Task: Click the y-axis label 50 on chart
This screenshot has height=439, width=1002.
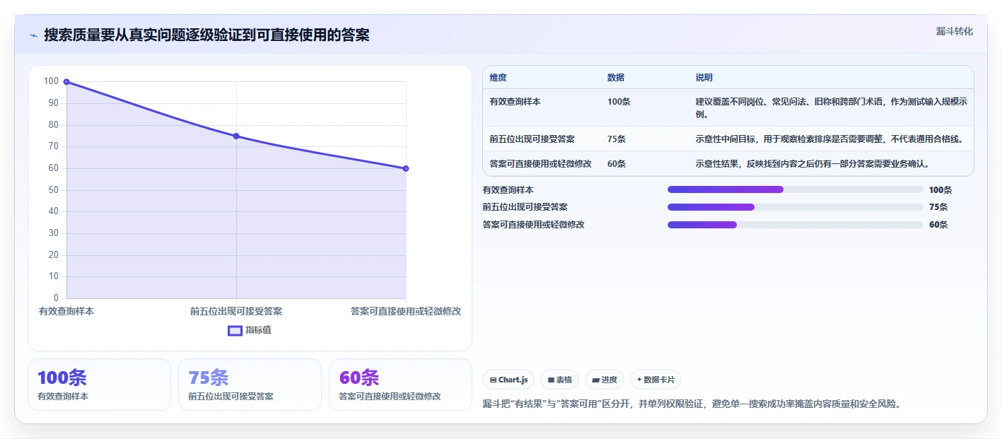Action: point(53,190)
